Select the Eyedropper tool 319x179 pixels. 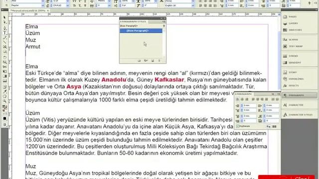[x=4, y=91]
